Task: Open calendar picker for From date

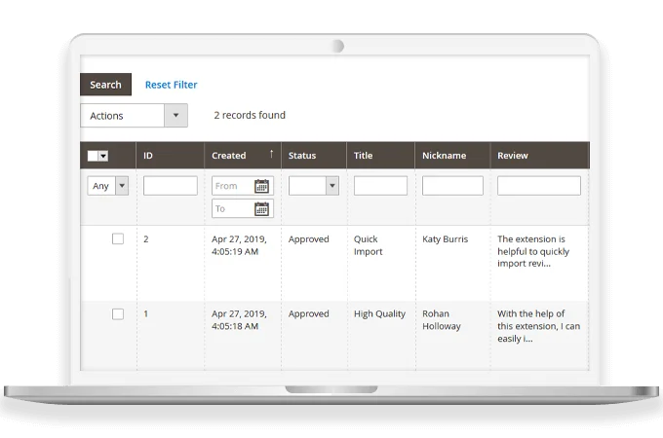Action: pos(261,186)
